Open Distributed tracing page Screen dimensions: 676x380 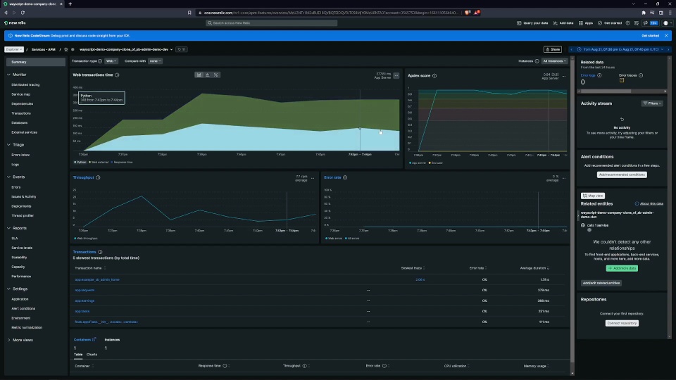[25, 85]
